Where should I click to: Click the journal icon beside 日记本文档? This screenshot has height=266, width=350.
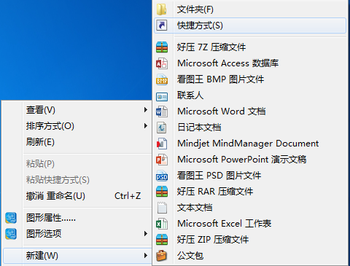pos(162,128)
